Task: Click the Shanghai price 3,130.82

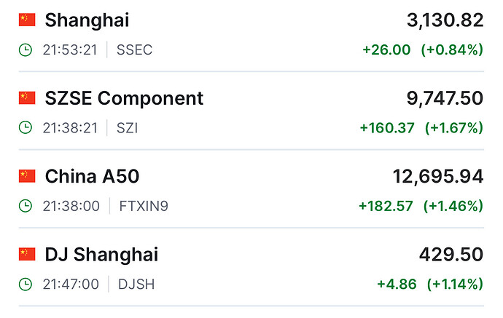Action: click(445, 20)
